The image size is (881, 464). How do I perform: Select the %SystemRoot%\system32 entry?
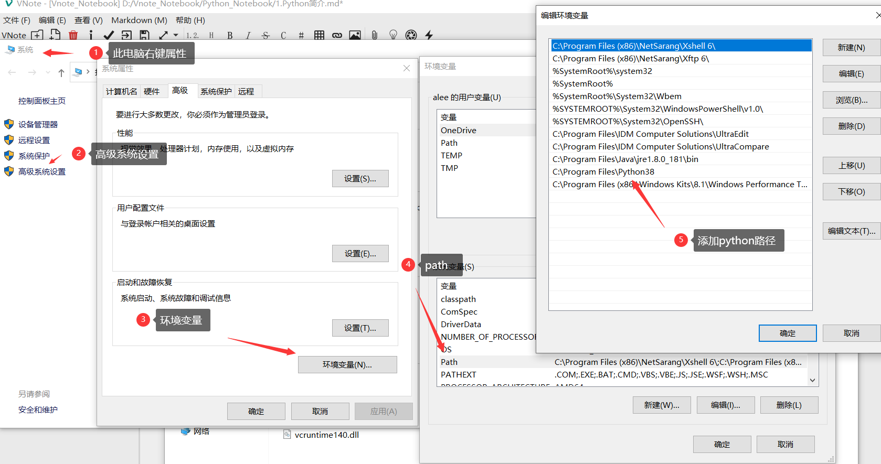coord(681,71)
